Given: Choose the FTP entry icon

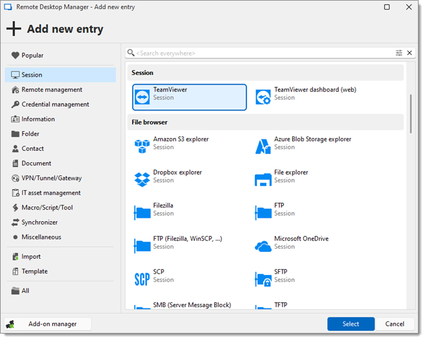Looking at the screenshot, I should (x=263, y=213).
